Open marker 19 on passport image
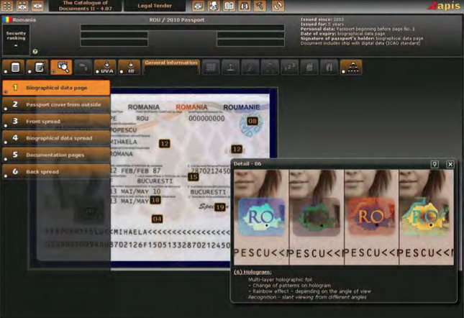Image resolution: width=464 pixels, height=318 pixels. [220, 207]
